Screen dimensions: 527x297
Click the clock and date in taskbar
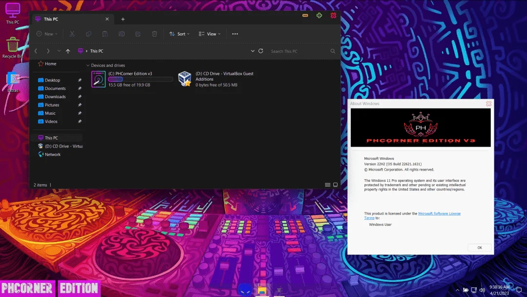(500, 290)
